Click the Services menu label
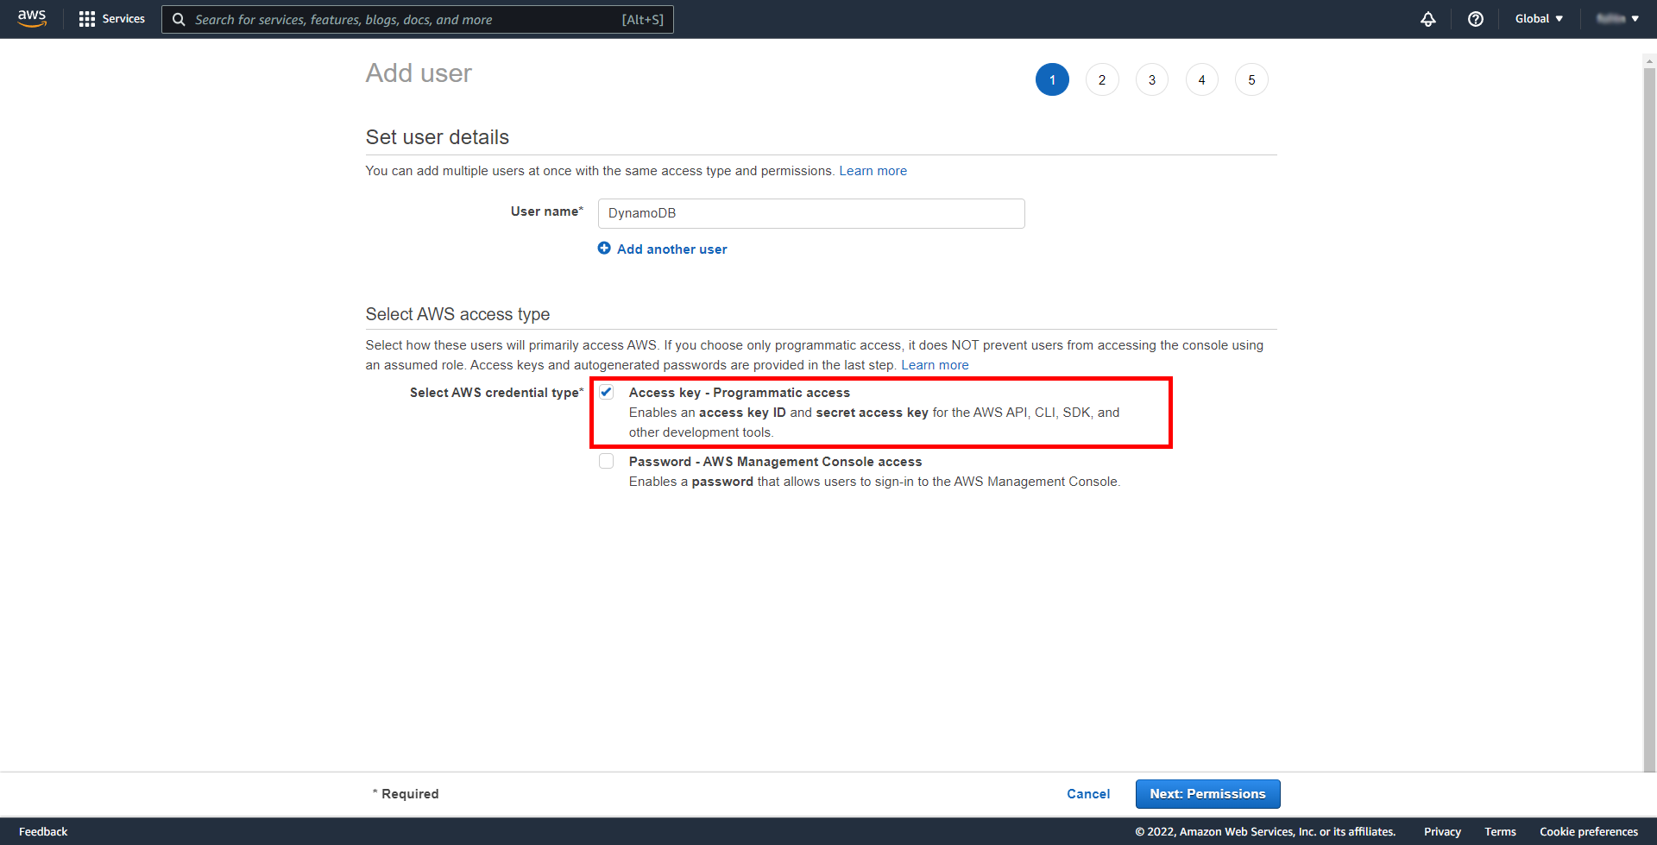 (x=123, y=19)
